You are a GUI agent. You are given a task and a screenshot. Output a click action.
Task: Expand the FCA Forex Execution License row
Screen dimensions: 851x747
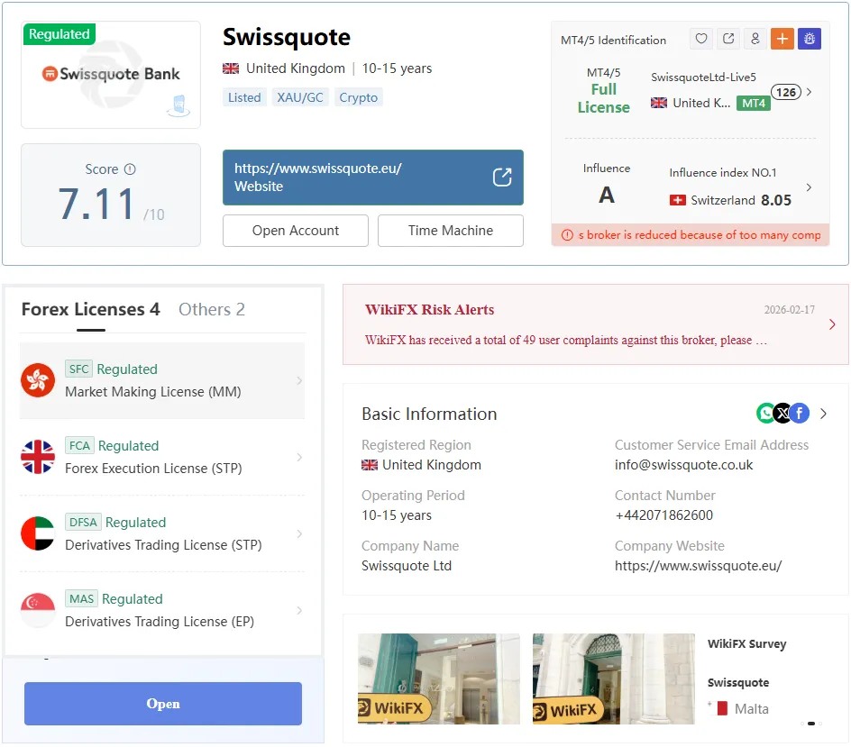coord(161,457)
